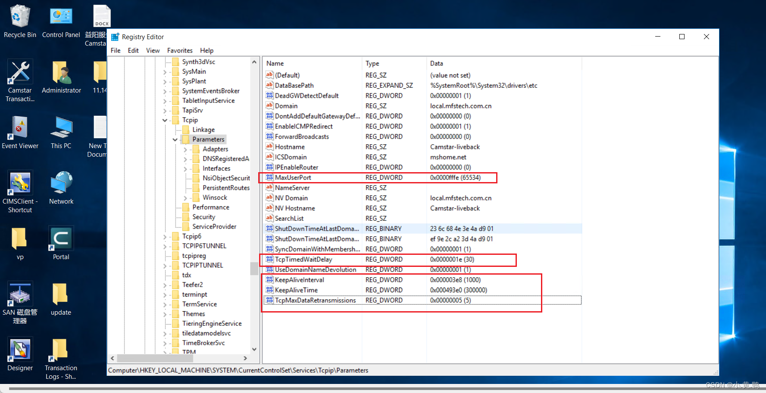Viewport: 766px width, 393px height.
Task: Select the PersistentRoutes key
Action: (226, 188)
